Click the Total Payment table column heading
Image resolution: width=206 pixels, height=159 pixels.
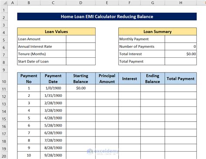click(181, 79)
